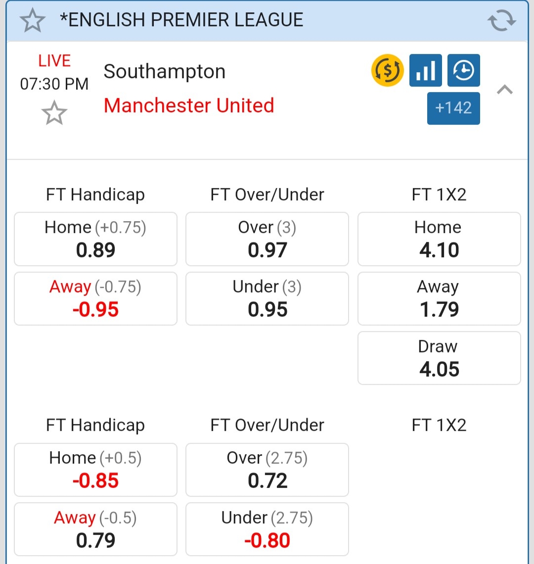Select Away (-0.5) handicap odds 0.79

(95, 529)
